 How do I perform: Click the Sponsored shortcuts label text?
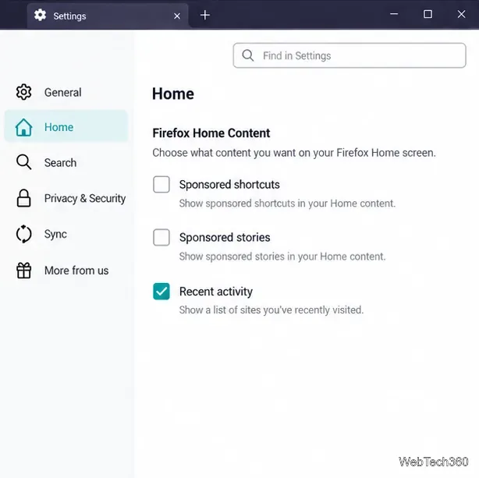tap(229, 185)
